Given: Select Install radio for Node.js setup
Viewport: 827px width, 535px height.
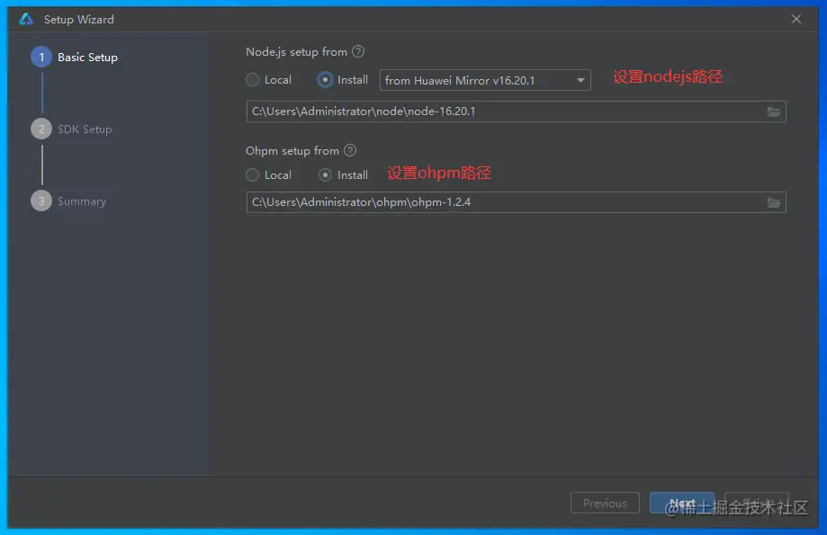Looking at the screenshot, I should coord(325,80).
